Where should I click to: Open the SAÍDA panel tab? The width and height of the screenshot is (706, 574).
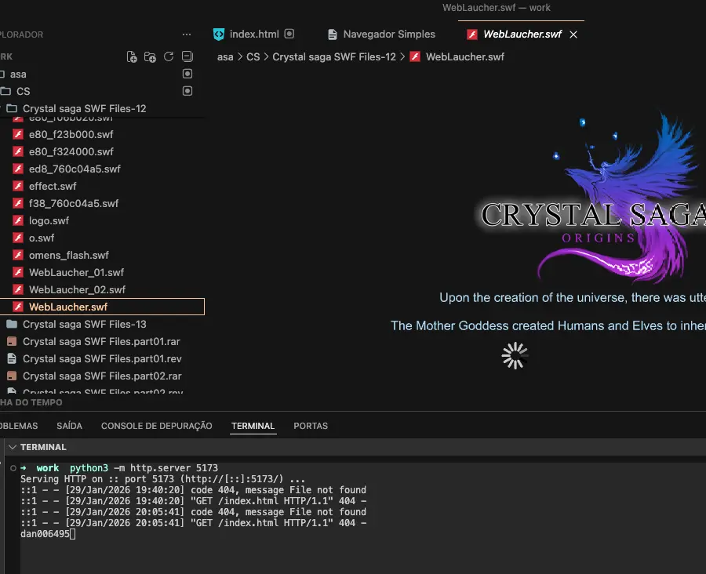point(69,426)
